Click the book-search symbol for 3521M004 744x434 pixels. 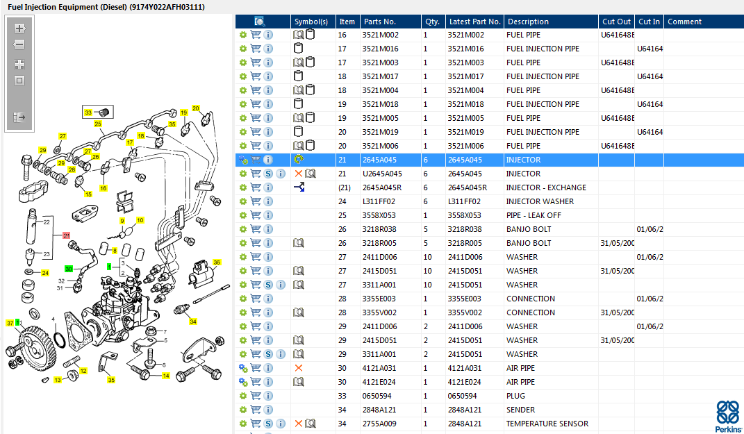point(298,90)
